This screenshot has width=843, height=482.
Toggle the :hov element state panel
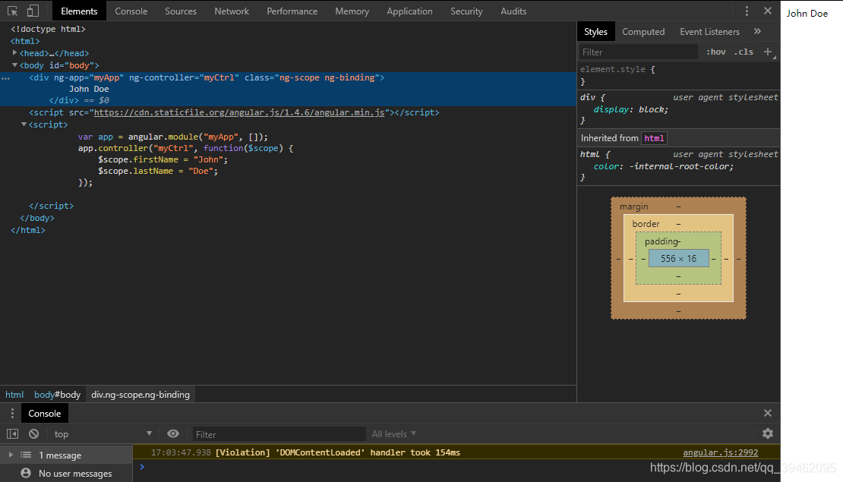716,52
